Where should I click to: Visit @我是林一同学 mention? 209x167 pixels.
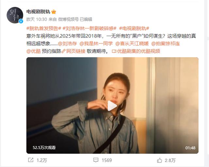[x=96, y=44]
